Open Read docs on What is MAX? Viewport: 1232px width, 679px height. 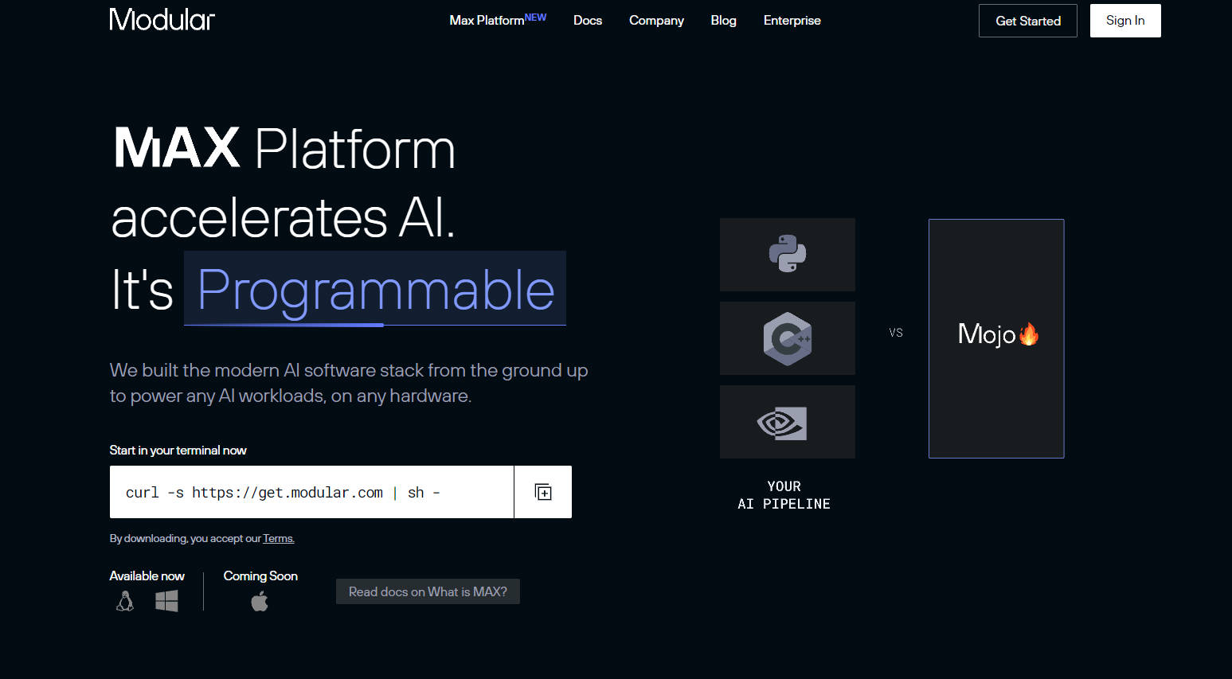tap(428, 591)
